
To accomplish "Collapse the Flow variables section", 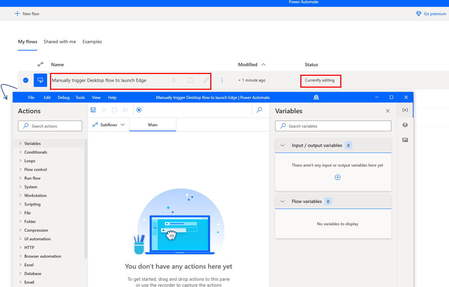I will tap(283, 202).
